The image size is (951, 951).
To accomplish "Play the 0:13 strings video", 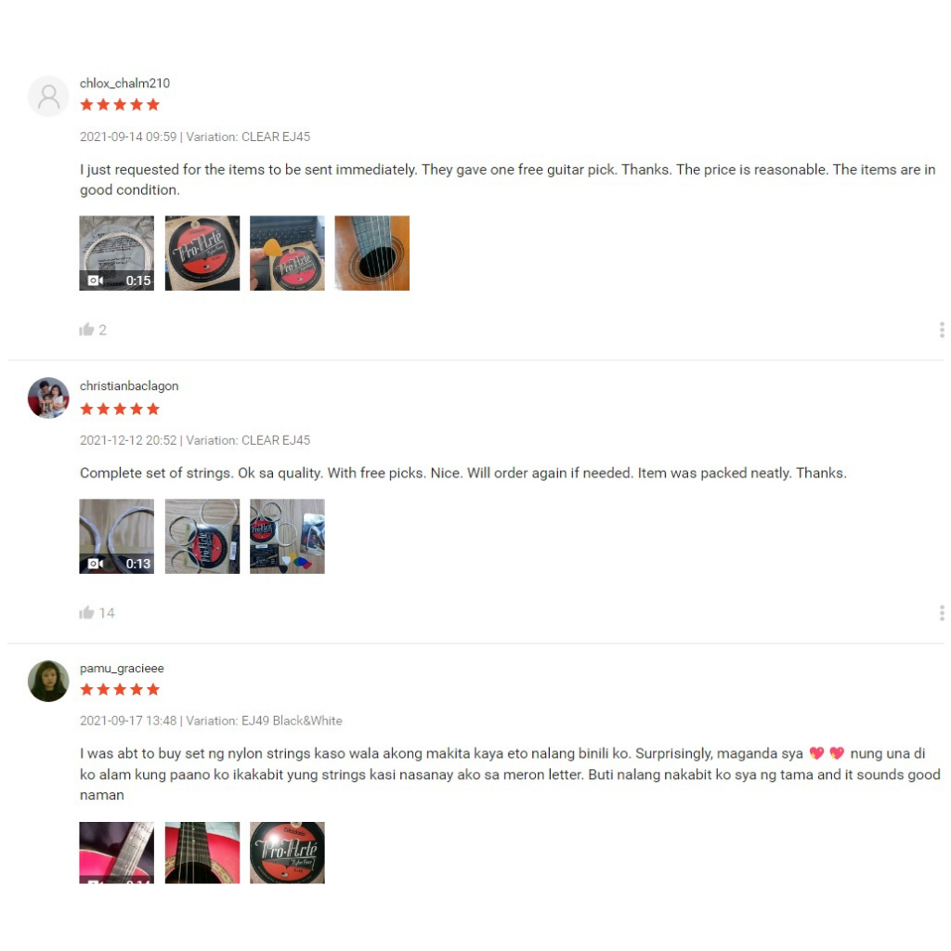I will tap(116, 536).
